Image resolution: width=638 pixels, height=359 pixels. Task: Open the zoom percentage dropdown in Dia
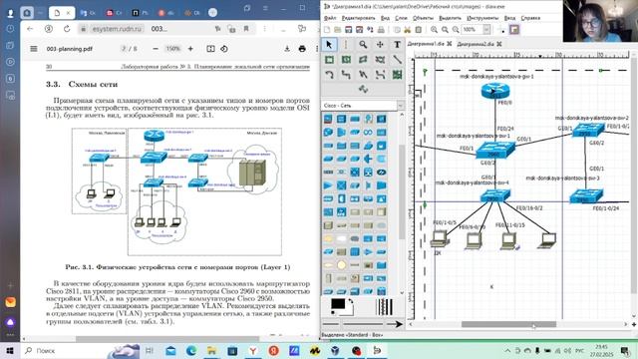[486, 30]
